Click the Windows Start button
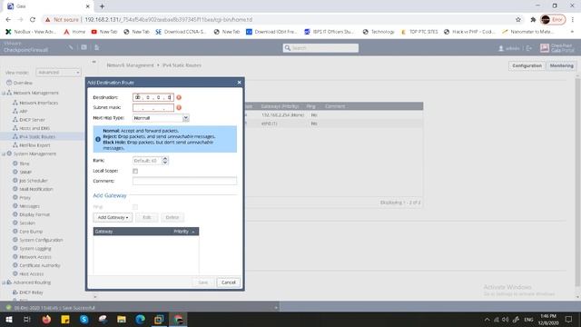581x327 pixels. [8, 320]
